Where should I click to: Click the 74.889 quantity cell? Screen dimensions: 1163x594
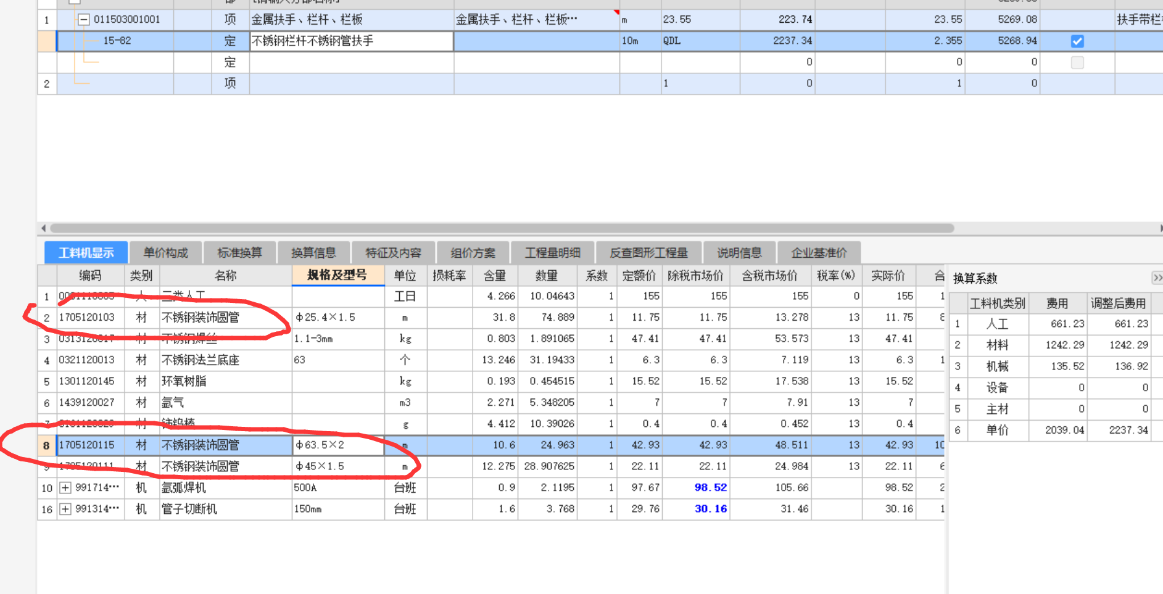click(x=547, y=318)
